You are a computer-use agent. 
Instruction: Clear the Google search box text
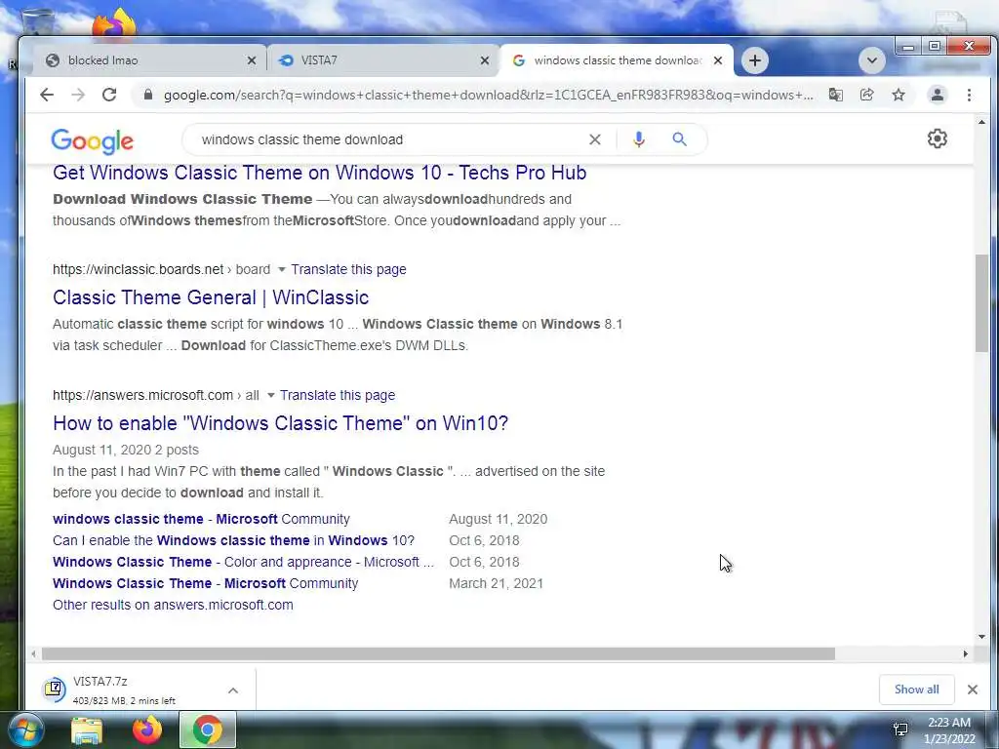coord(594,139)
